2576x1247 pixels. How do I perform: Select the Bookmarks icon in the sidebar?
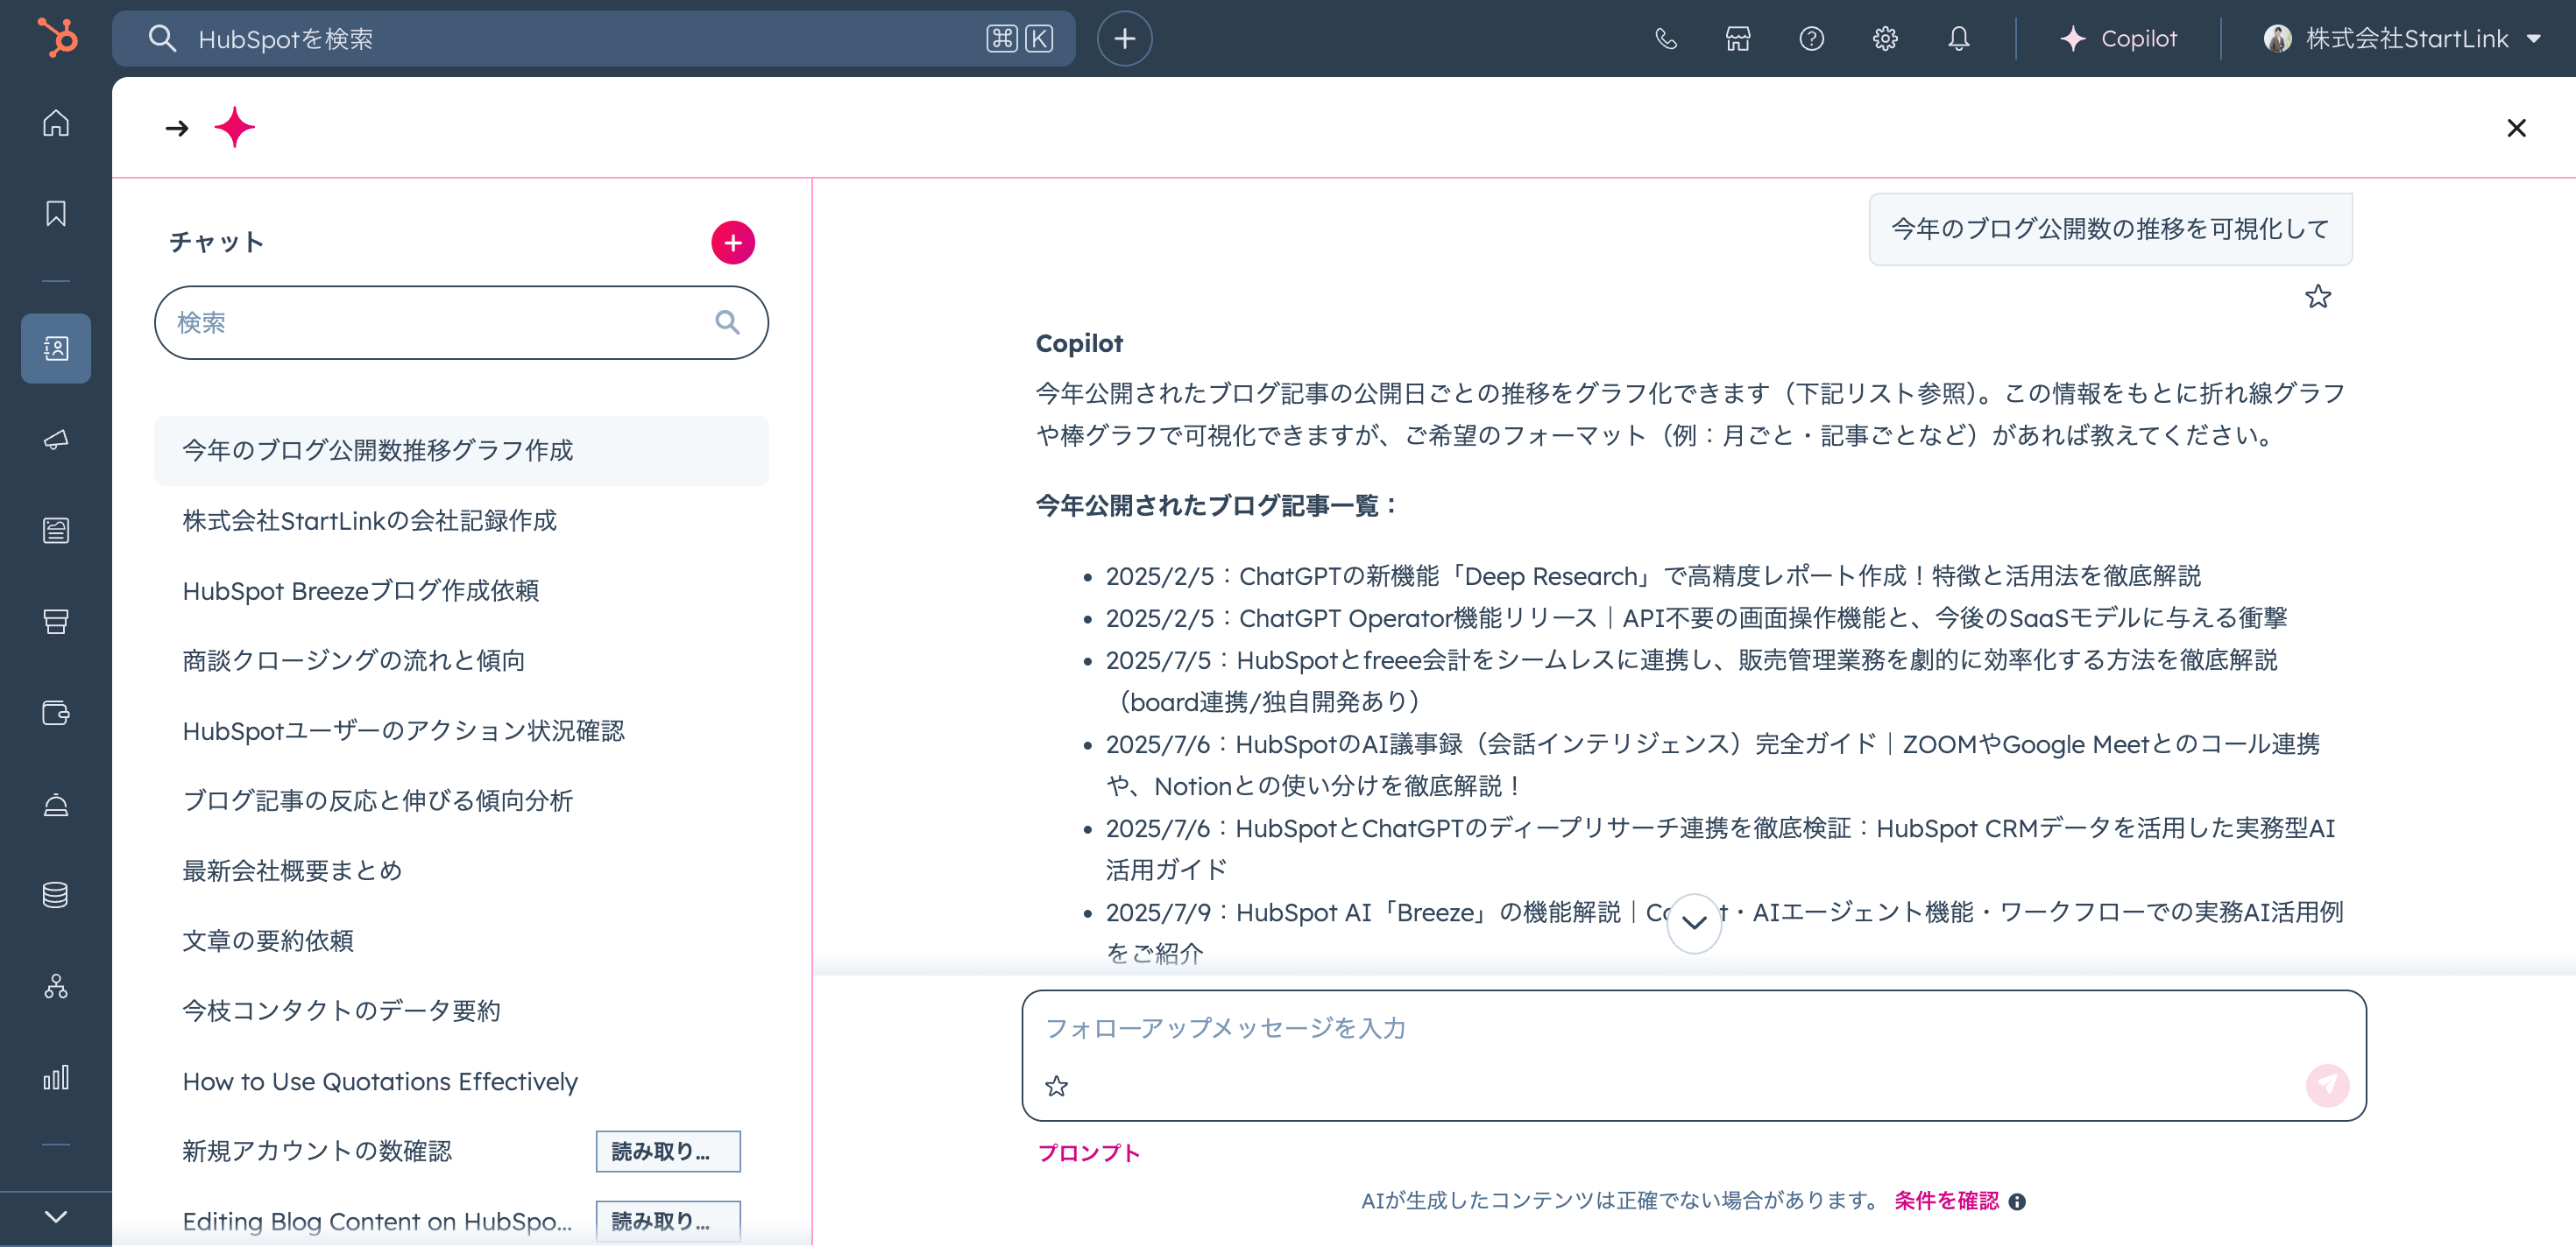tap(55, 212)
